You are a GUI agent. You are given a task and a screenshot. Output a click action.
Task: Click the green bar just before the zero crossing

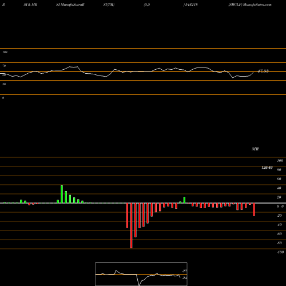[x=184, y=200]
